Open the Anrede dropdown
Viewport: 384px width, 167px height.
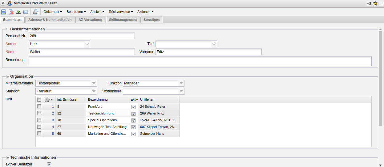coord(87,44)
